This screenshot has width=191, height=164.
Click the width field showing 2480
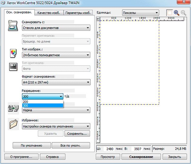pos(109,149)
